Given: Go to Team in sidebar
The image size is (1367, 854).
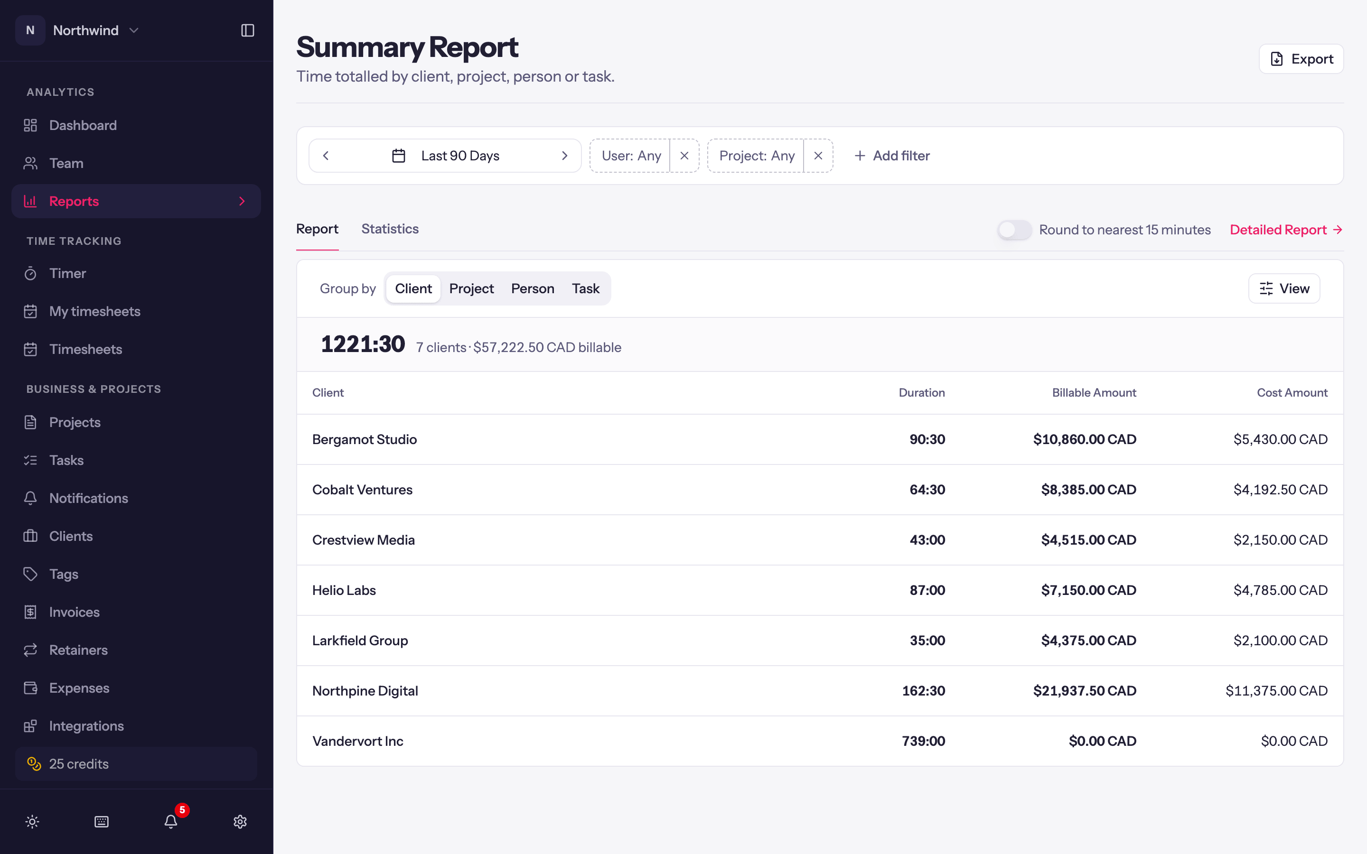Looking at the screenshot, I should 136,163.
